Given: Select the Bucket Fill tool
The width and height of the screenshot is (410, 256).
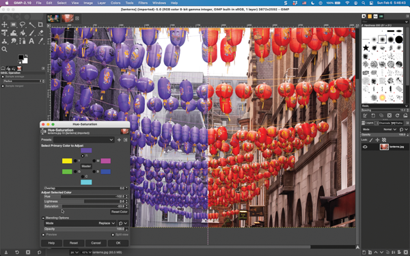Looking at the screenshot, I should (x=23, y=33).
